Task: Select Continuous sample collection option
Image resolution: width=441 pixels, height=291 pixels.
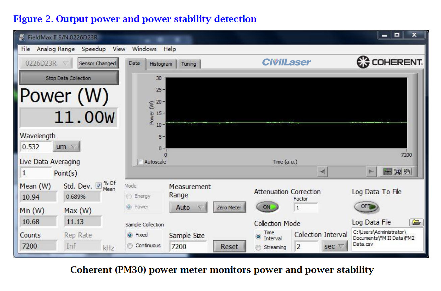Action: (x=130, y=246)
